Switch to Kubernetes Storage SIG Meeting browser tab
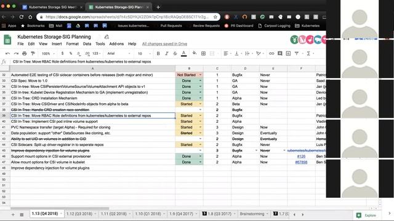The image size is (394, 221). pos(52,7)
